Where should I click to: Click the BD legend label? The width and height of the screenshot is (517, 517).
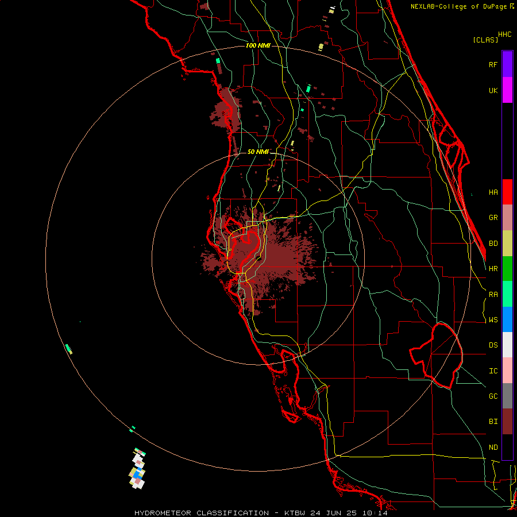[x=493, y=244]
